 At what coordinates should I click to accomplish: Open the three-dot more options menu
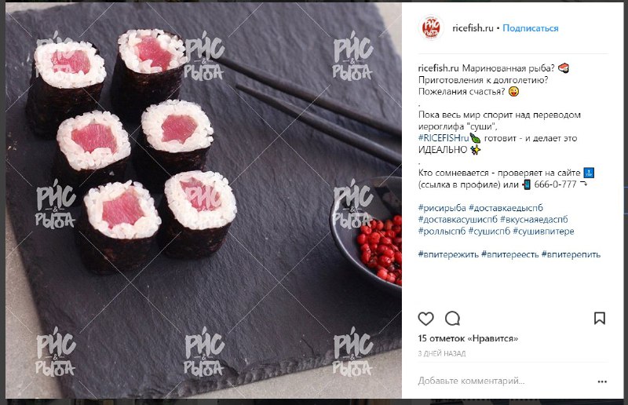[602, 381]
